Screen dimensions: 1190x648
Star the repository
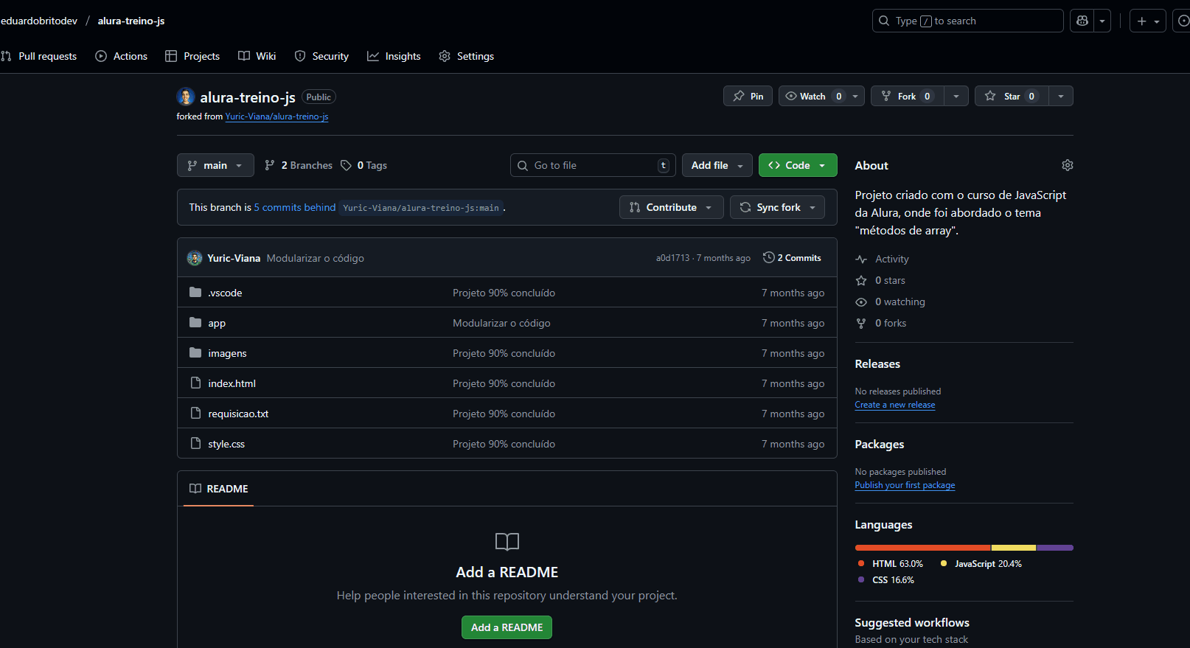point(1012,96)
